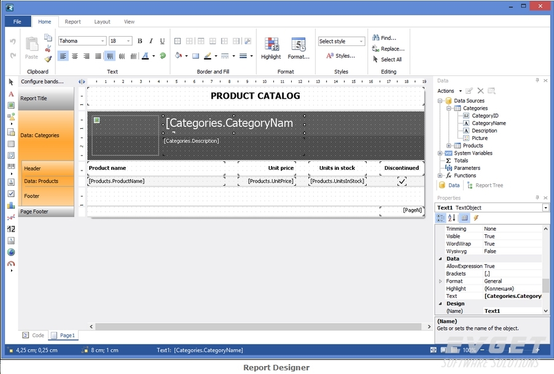Screen dimensions: 554x374
Task: Open the font size 18 dropdown
Action: (x=128, y=41)
